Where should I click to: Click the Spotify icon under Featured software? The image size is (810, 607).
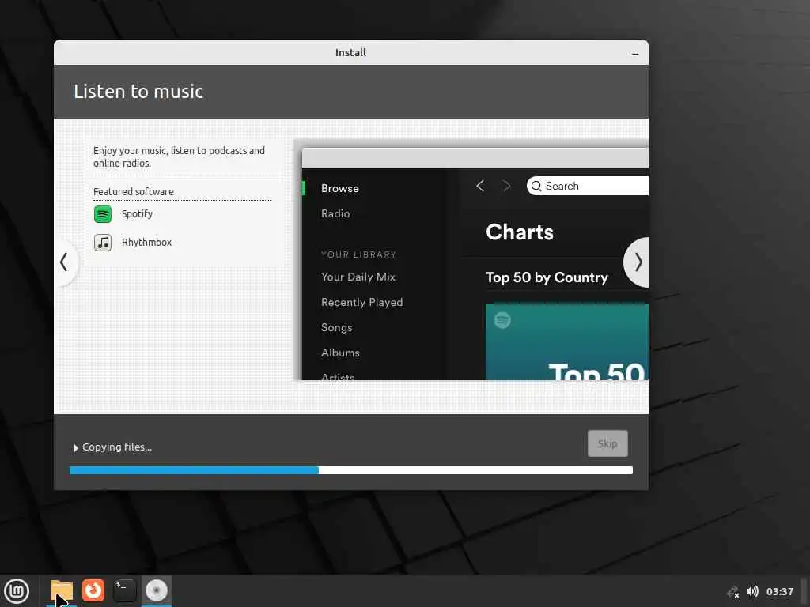pyautogui.click(x=103, y=213)
